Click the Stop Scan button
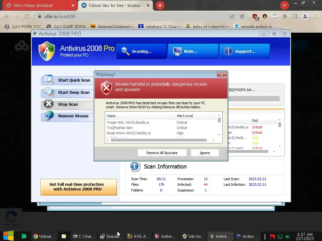The width and height of the screenshot is (322, 241). [x=67, y=104]
